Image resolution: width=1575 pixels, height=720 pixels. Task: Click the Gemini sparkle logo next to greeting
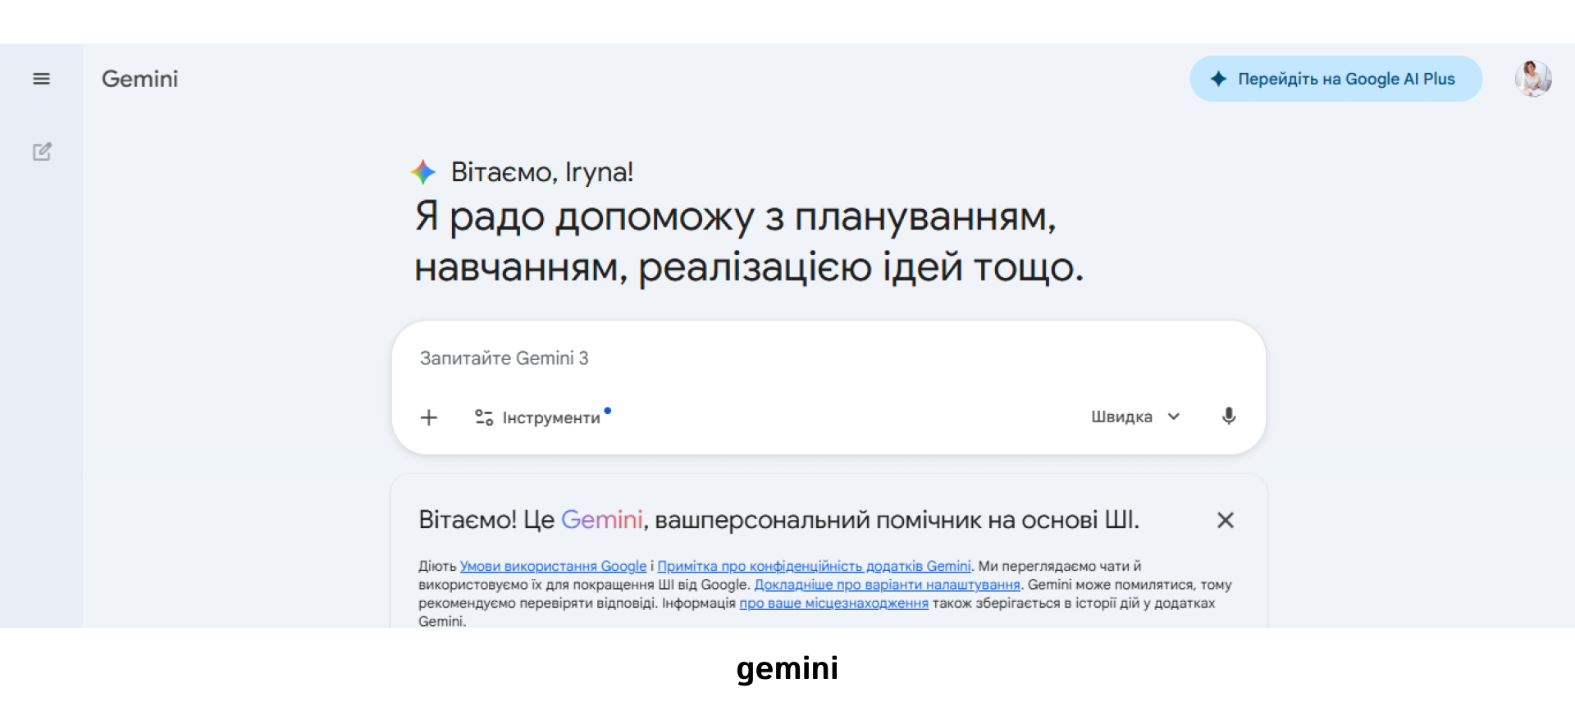pyautogui.click(x=423, y=172)
